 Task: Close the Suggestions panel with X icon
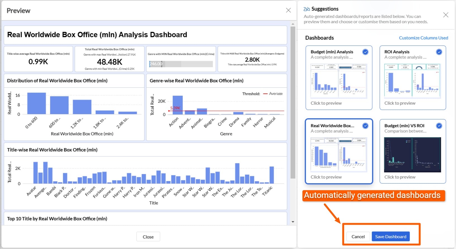446,15
